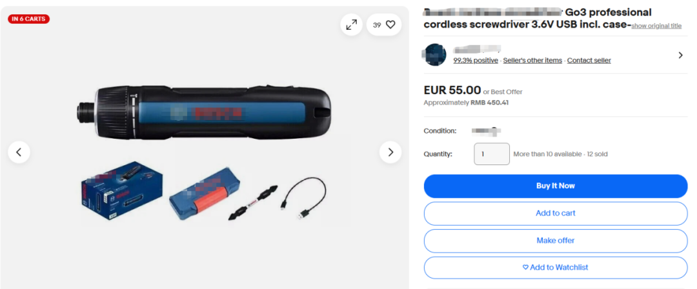The height and width of the screenshot is (289, 697).
Task: View the 99.3% positive feedback link
Action: pyautogui.click(x=476, y=61)
